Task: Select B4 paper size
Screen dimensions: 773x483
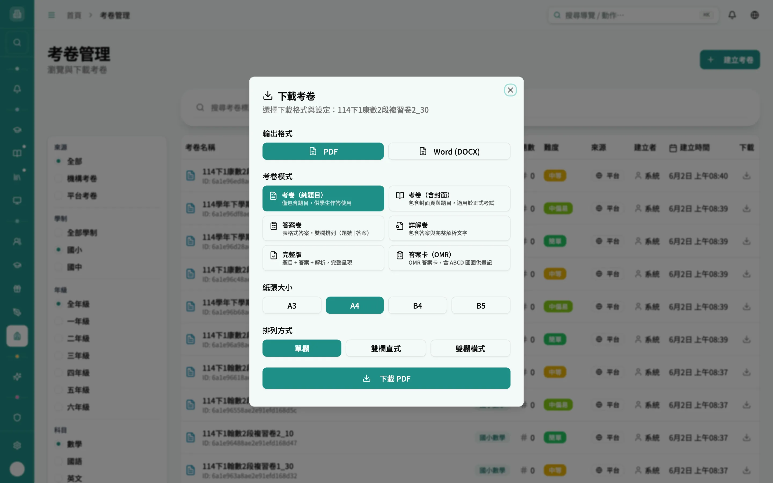Action: click(417, 305)
